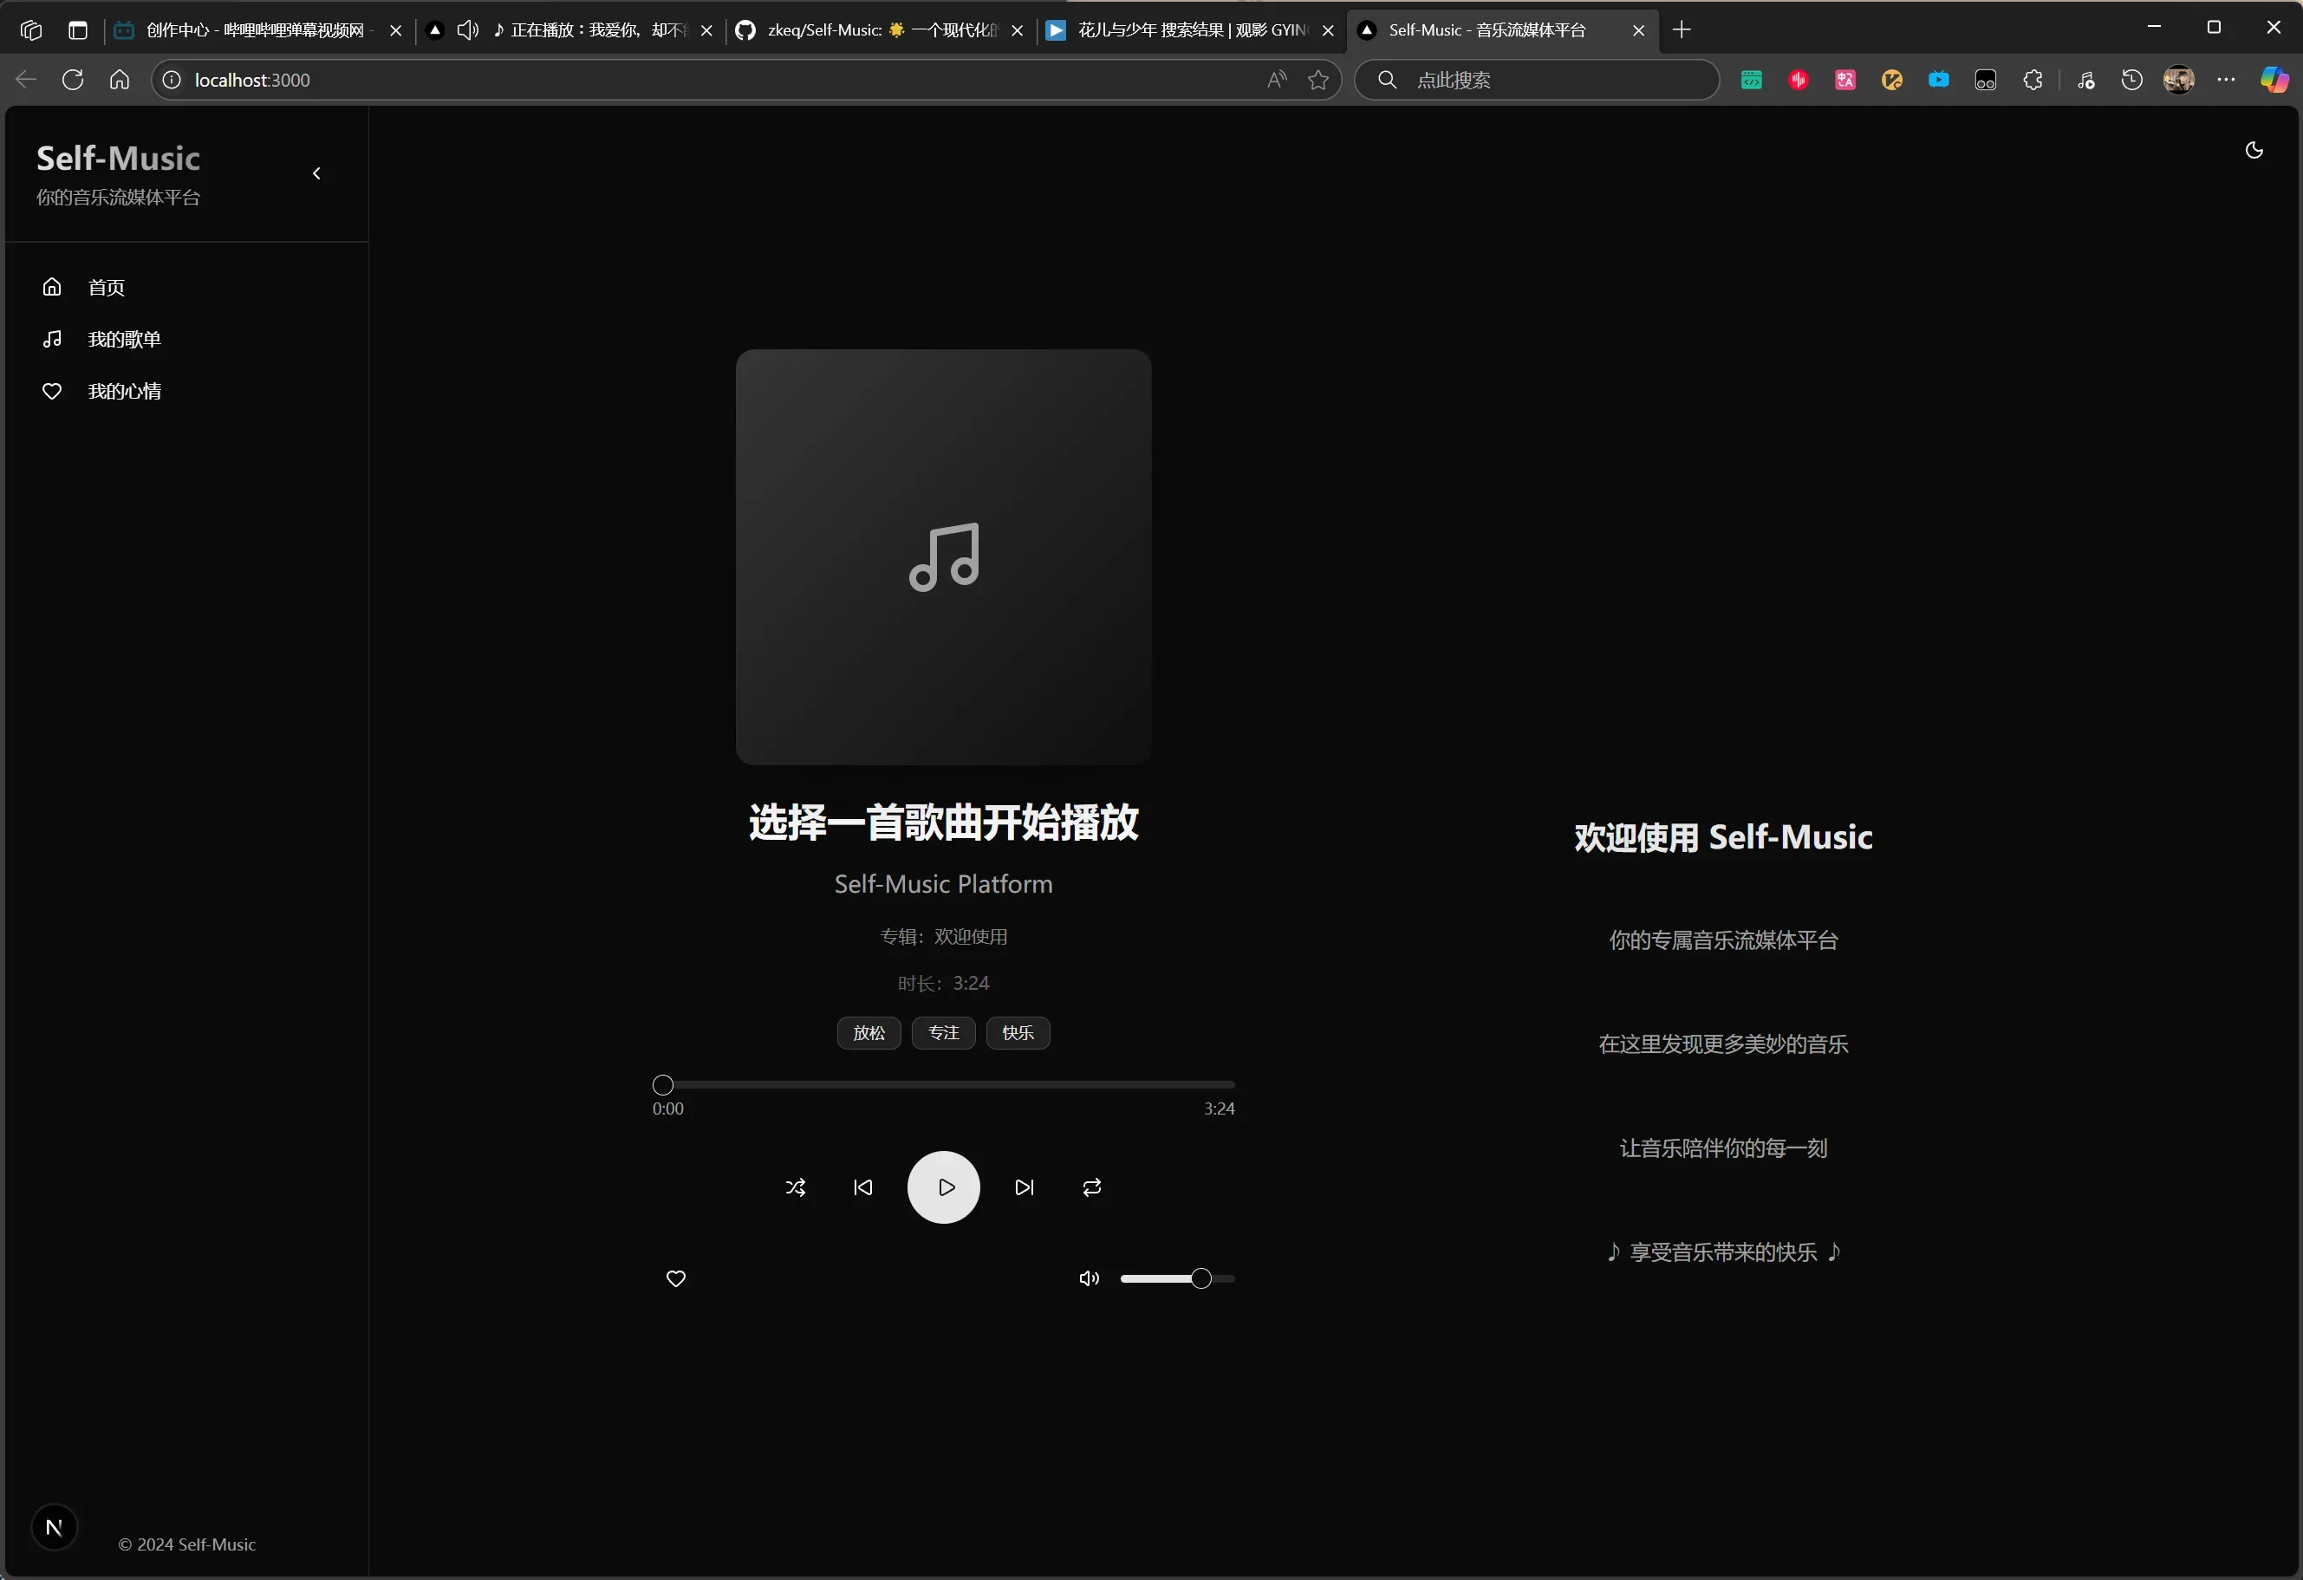Open 我的歌单 playlist page
The image size is (2303, 1580).
coord(123,340)
